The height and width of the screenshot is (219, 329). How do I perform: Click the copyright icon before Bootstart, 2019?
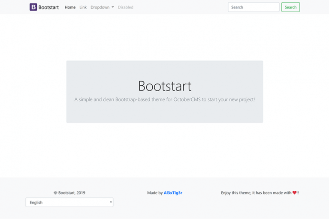[x=55, y=193]
